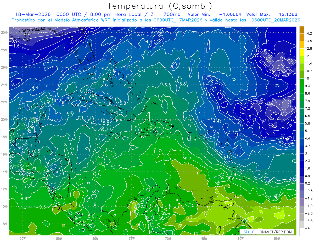The height and width of the screenshot is (242, 314).
Task: Click the brown-orange swatch above 14.2
Action: tap(302, 30)
